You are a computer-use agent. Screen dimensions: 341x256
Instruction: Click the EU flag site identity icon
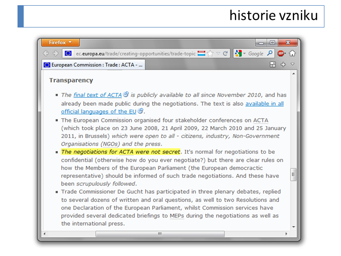tap(68, 54)
